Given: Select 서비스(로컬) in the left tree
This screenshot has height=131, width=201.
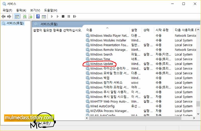Looking at the screenshot, I should tap(15, 23).
